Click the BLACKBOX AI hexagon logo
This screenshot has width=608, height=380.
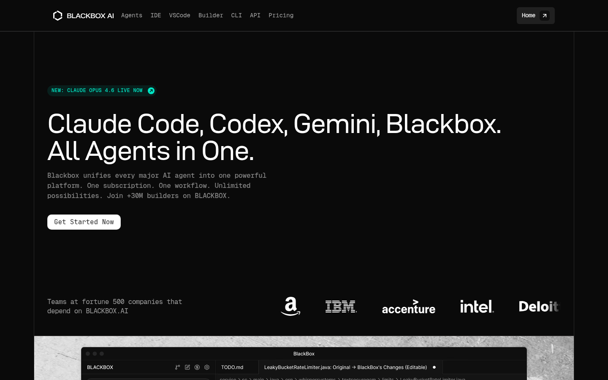click(x=57, y=16)
